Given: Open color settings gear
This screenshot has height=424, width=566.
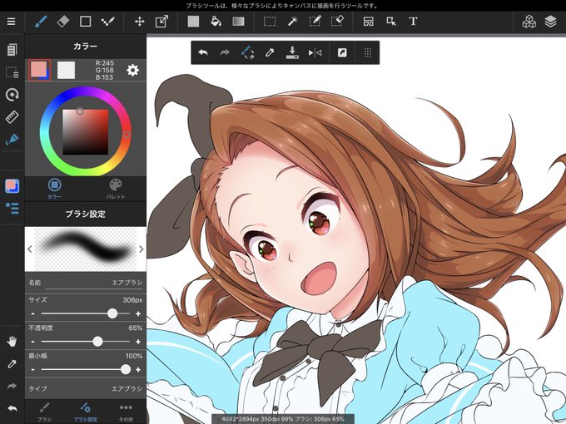Looking at the screenshot, I should point(132,70).
